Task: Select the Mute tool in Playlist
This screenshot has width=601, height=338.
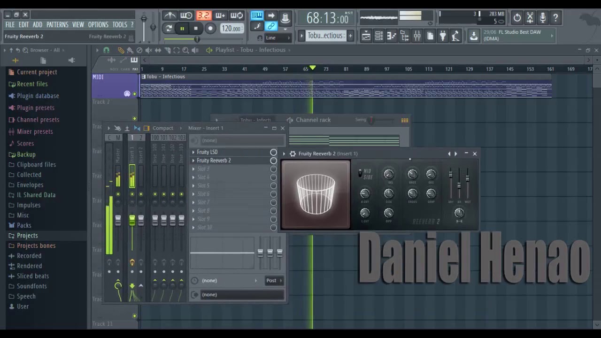Action: 148,50
